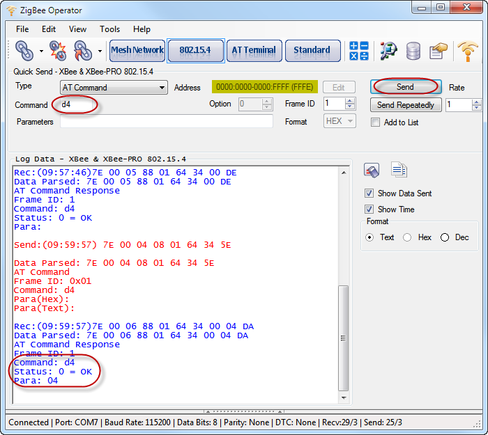Screen dimensions: 488x435
Task: Open the connect icon dropdown arrow
Action: coord(41,51)
